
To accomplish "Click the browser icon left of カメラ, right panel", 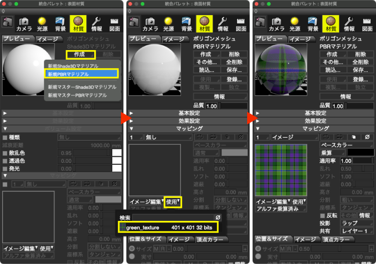I will pyautogui.click(x=260, y=22).
